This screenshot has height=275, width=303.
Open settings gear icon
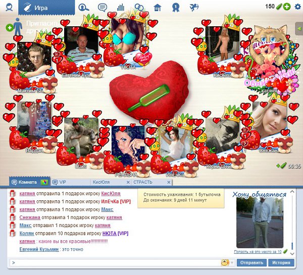(297, 7)
